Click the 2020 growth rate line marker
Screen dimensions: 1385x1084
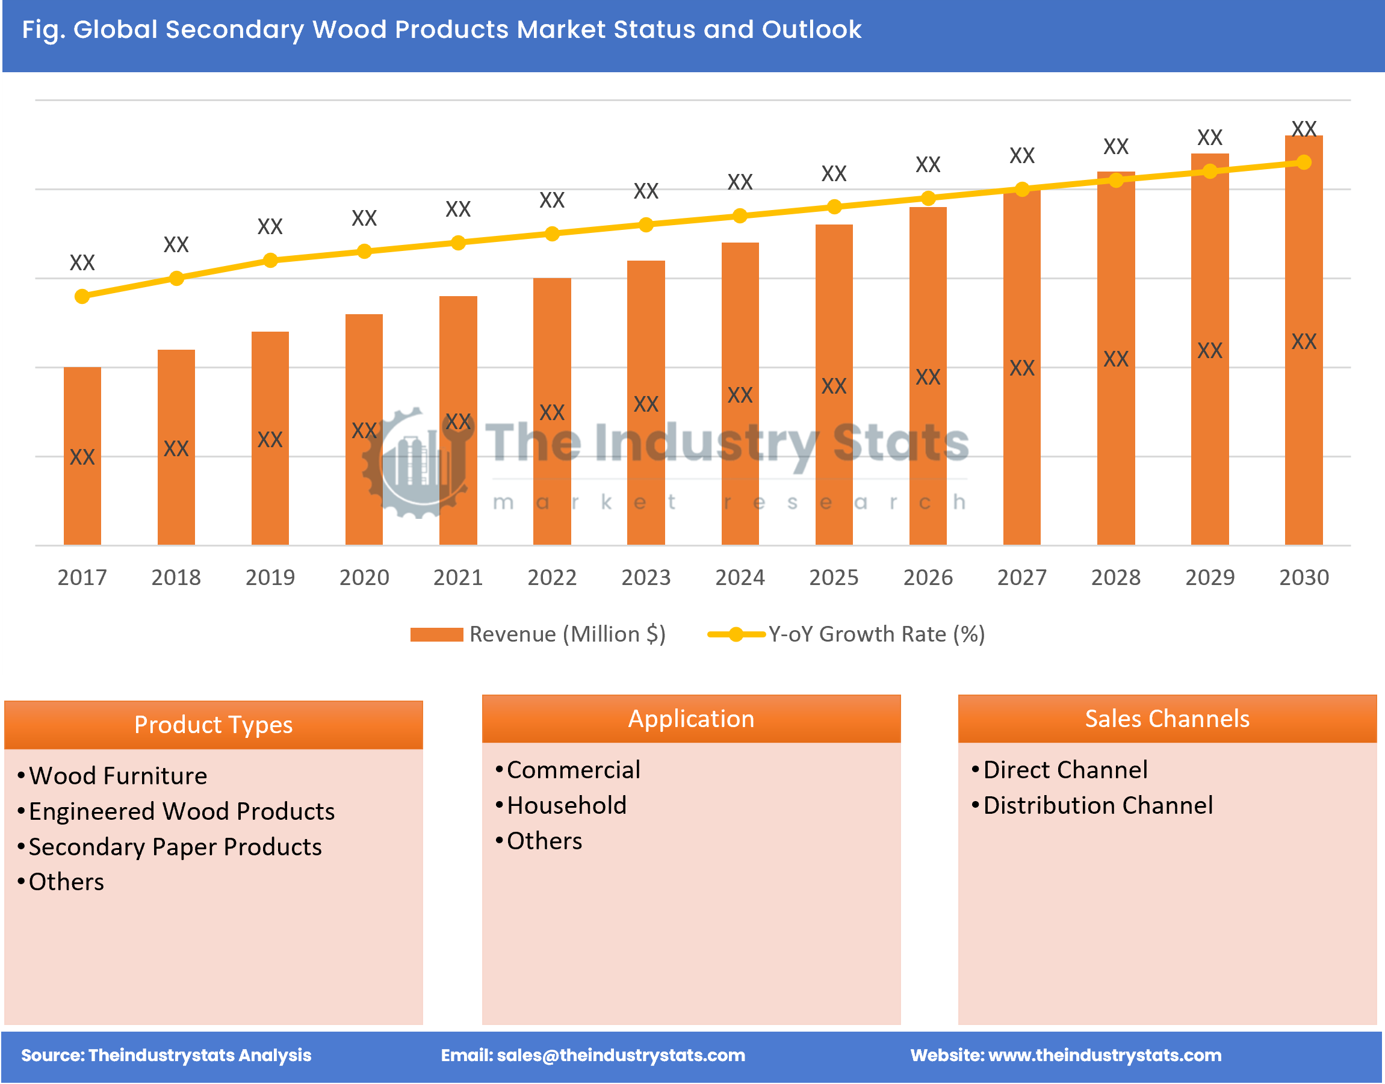pos(364,252)
